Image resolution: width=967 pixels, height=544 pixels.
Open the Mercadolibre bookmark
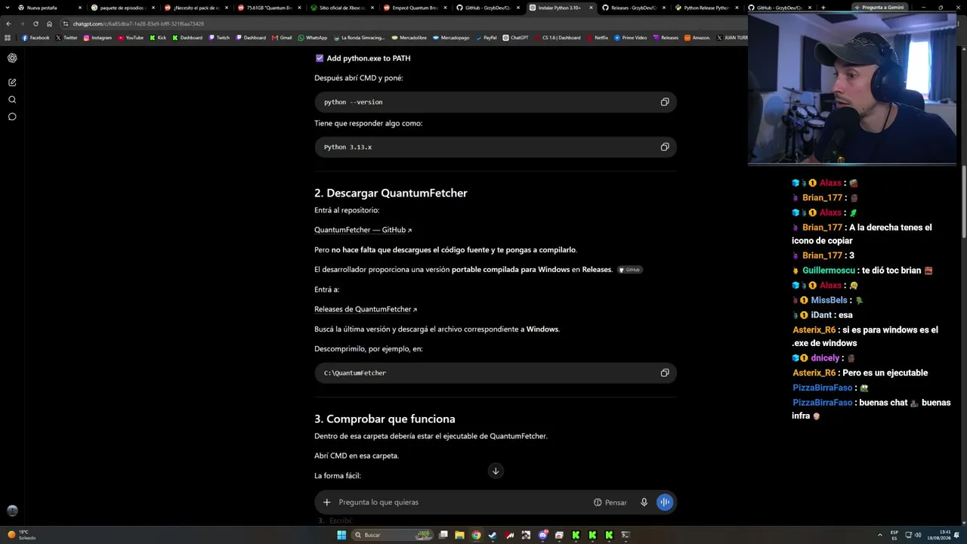pos(410,38)
